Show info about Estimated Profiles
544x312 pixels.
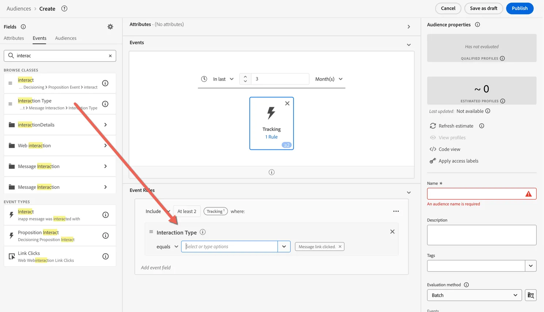click(x=503, y=101)
